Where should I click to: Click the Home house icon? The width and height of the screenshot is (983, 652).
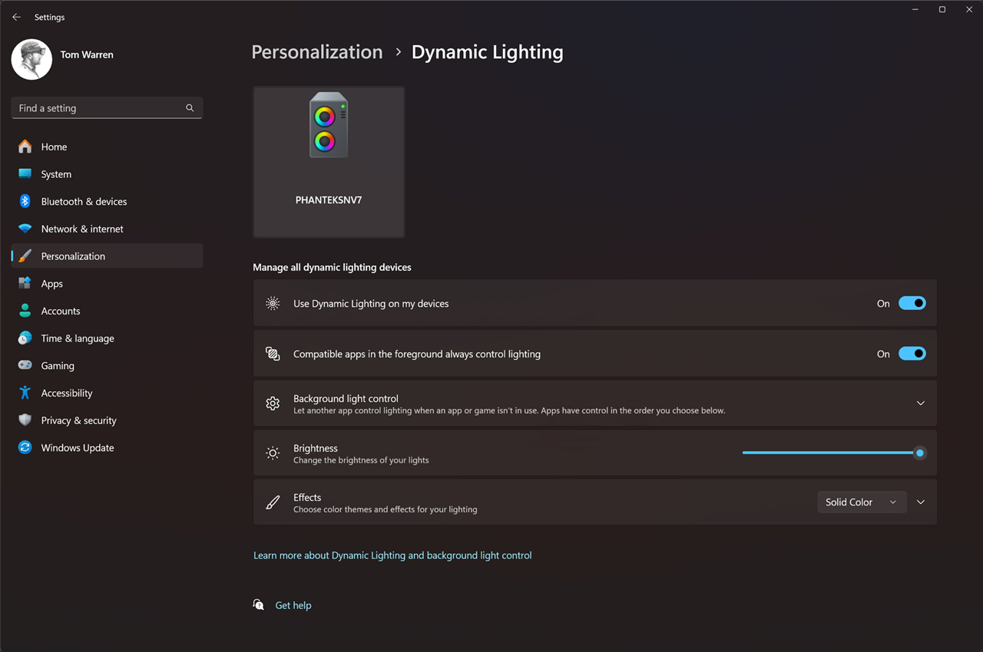(25, 147)
